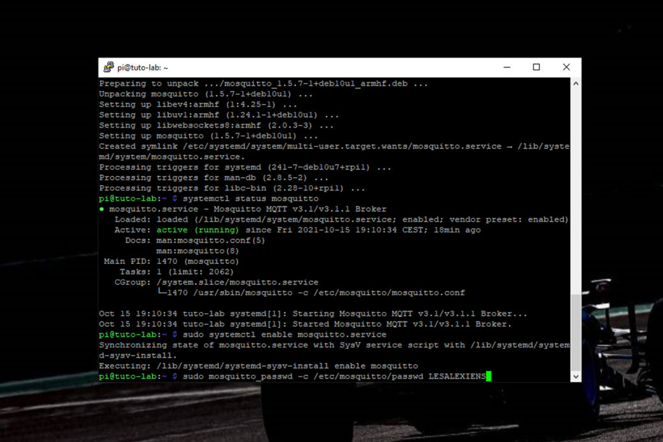Click the 'mosquitto_passwd -c' command line
This screenshot has width=663, height=442.
(292, 376)
